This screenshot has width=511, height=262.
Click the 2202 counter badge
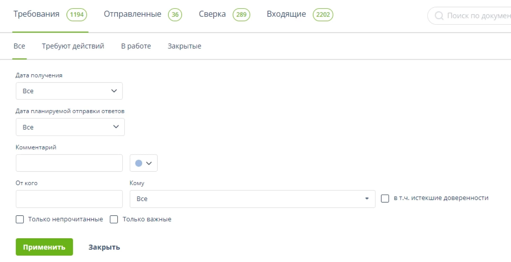(323, 15)
